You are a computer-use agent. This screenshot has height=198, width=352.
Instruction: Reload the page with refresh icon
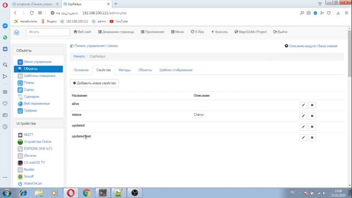(x=32, y=13)
